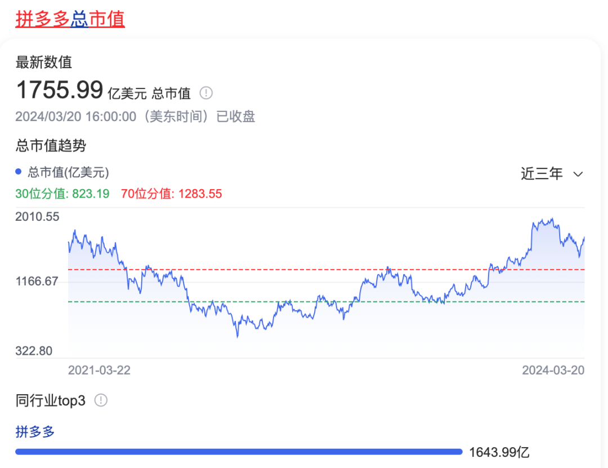Click the 同行业top3 section heading
This screenshot has width=608, height=468.
pyautogui.click(x=51, y=400)
